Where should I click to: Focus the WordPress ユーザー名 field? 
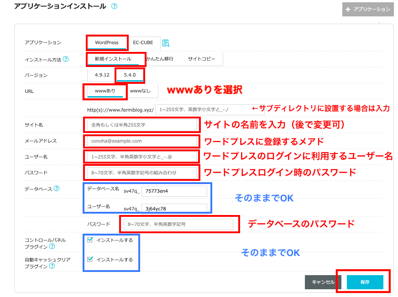tap(142, 157)
